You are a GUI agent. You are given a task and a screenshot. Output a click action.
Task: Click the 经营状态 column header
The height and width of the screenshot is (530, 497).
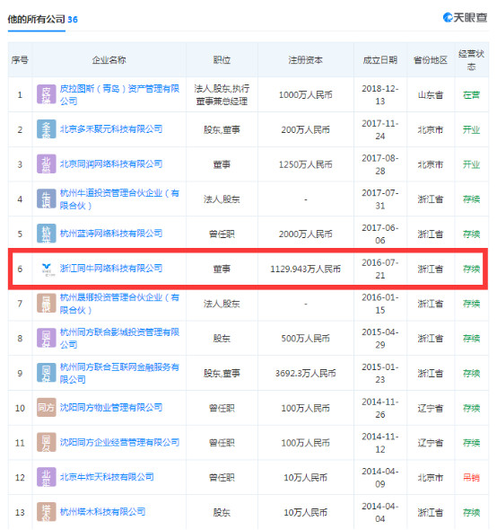[x=471, y=60]
